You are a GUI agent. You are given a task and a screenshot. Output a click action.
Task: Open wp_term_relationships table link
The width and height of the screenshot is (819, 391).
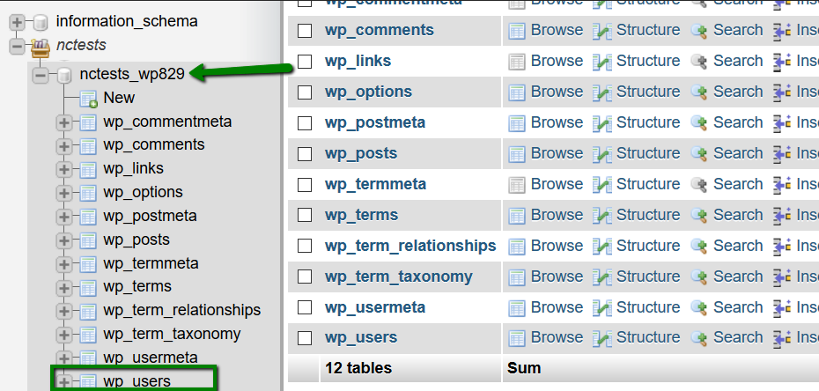point(410,246)
